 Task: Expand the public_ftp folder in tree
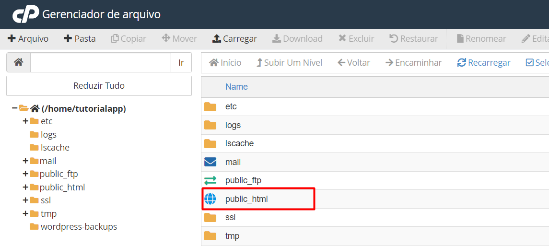25,174
